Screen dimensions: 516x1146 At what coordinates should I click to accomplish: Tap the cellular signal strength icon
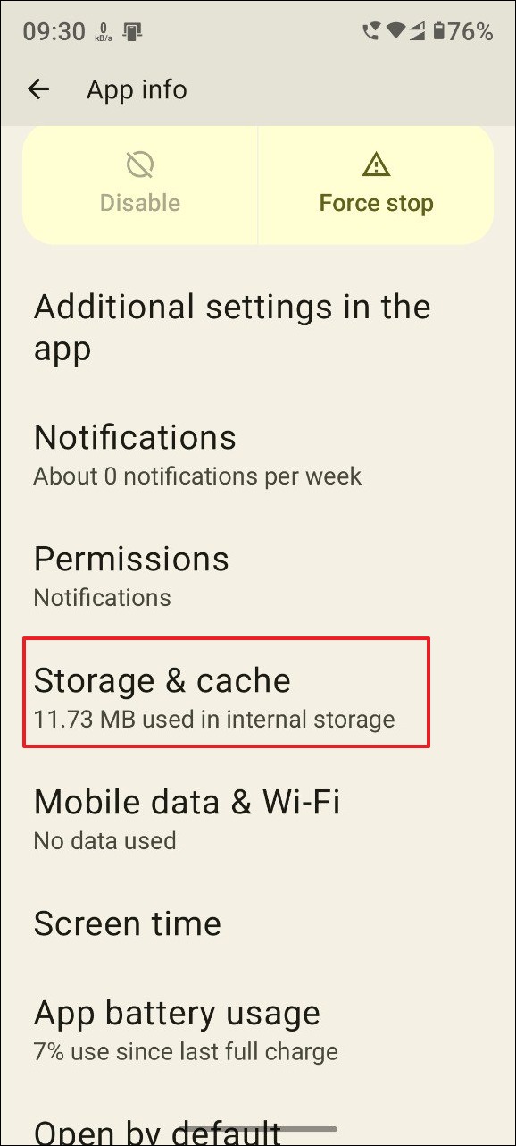coord(416,32)
